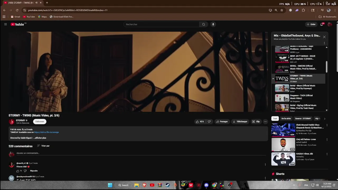Open a new browser tab
This screenshot has width=338, height=190.
[x=47, y=3]
